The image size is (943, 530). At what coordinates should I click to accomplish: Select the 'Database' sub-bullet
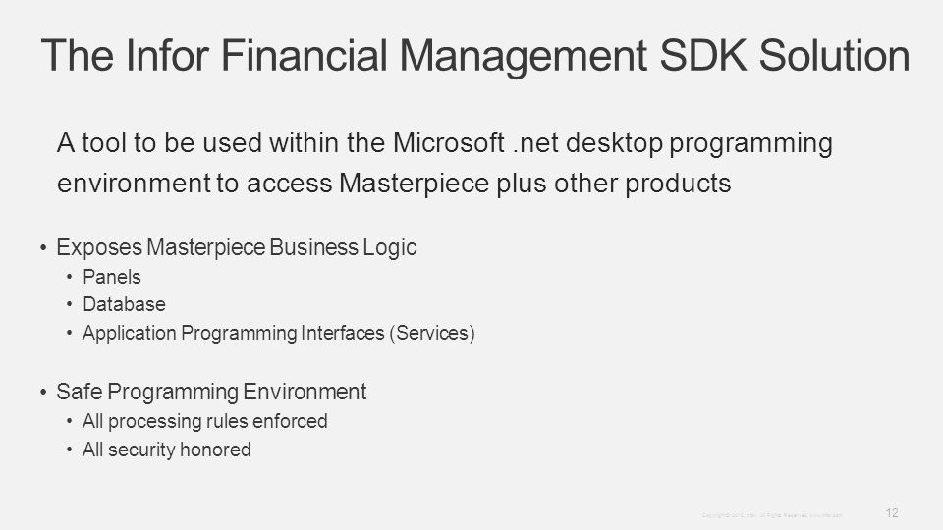click(x=124, y=304)
